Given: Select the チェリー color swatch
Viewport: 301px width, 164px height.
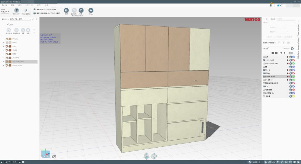Looking at the screenshot, I should 10,47.
